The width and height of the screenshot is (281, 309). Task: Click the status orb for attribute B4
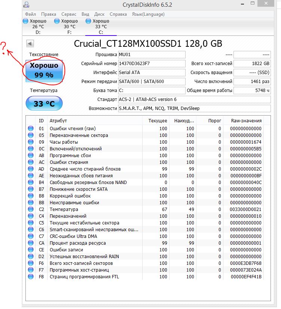pos(31,182)
